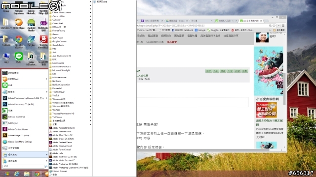Launch SubResync from the start menu
Viewport: 316px width, 177px height.
25,123
